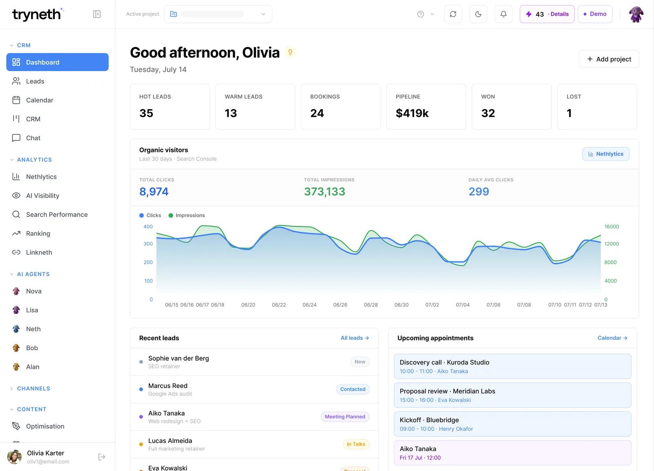
Task: Click the Total Clicks value 8,974
Action: [x=154, y=192]
